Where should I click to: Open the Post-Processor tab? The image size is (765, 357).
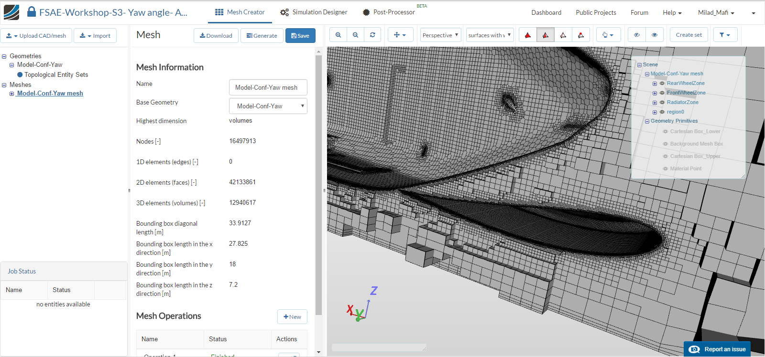(x=389, y=12)
